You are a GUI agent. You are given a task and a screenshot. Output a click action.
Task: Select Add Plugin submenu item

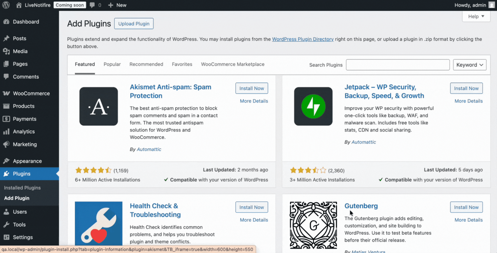tap(17, 198)
